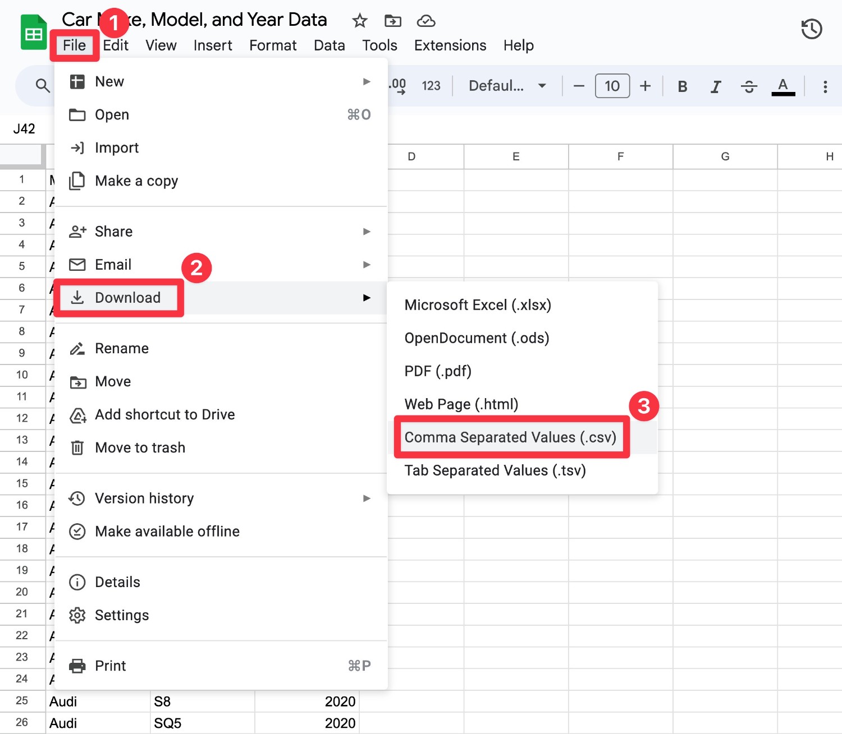Screen dimensions: 842x734
Task: Open version history clock icon at top right
Action: tap(811, 29)
